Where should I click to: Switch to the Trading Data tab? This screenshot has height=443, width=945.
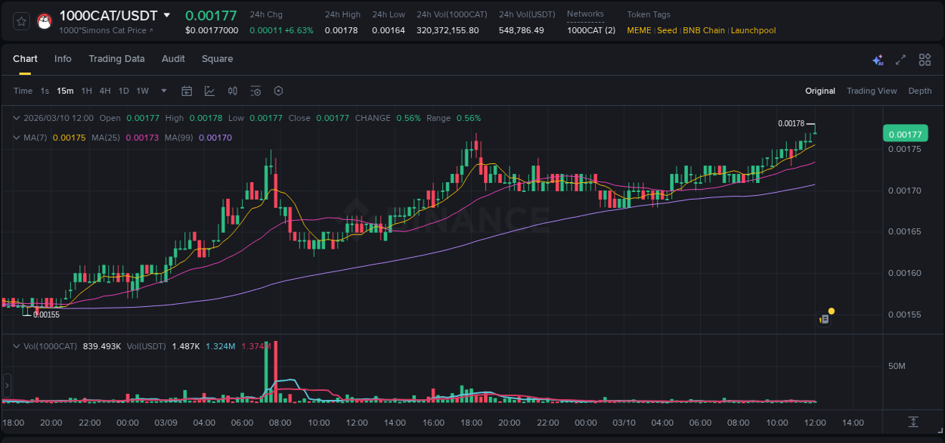tap(116, 59)
